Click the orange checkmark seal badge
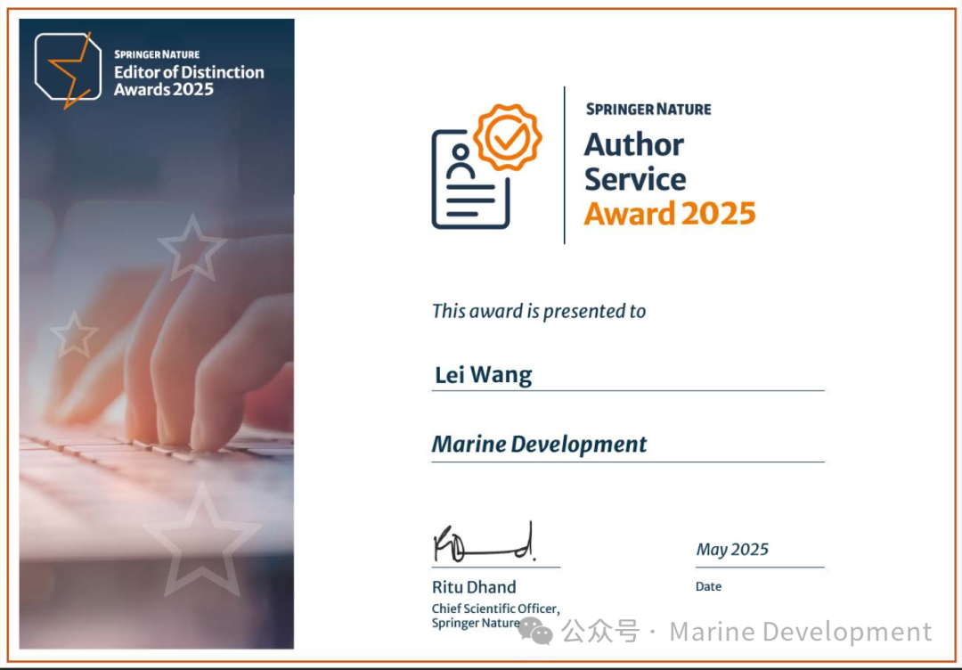 [507, 138]
